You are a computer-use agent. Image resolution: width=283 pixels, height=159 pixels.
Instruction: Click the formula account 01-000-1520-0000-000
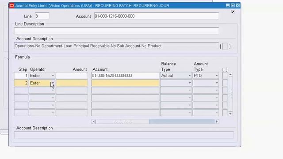click(x=126, y=76)
